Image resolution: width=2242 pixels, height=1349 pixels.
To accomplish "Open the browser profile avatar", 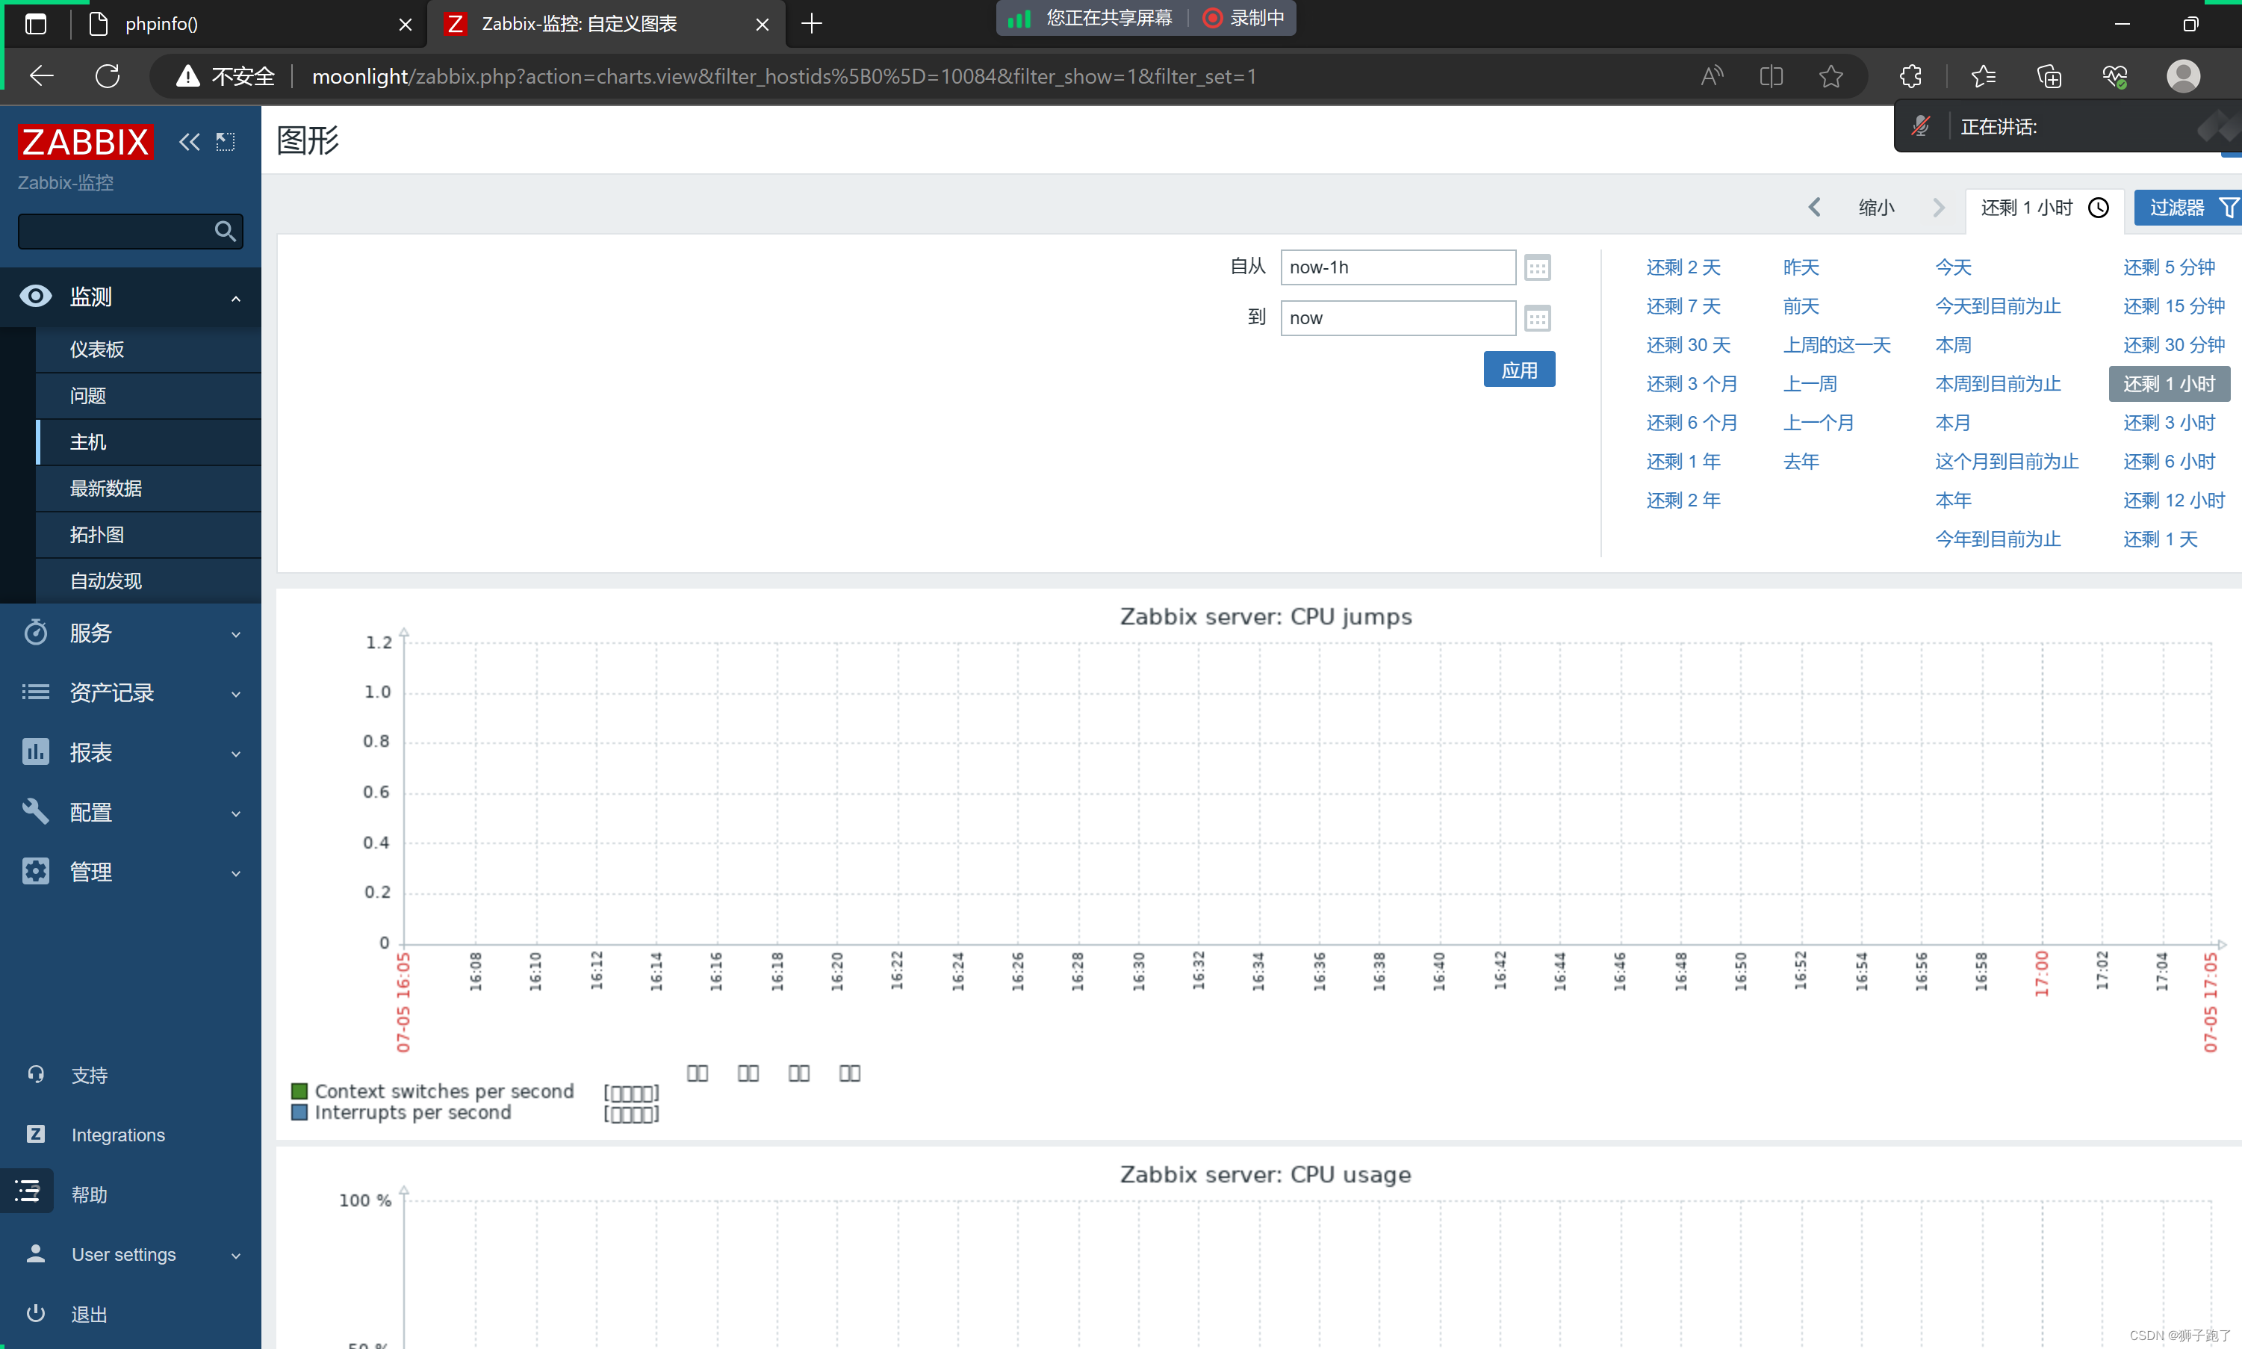I will 2183,76.
